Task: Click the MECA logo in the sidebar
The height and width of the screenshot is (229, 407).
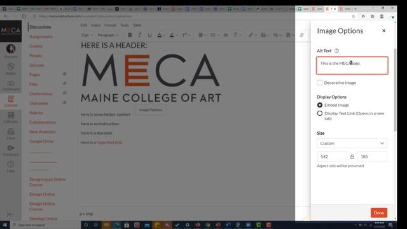Action: (x=11, y=31)
